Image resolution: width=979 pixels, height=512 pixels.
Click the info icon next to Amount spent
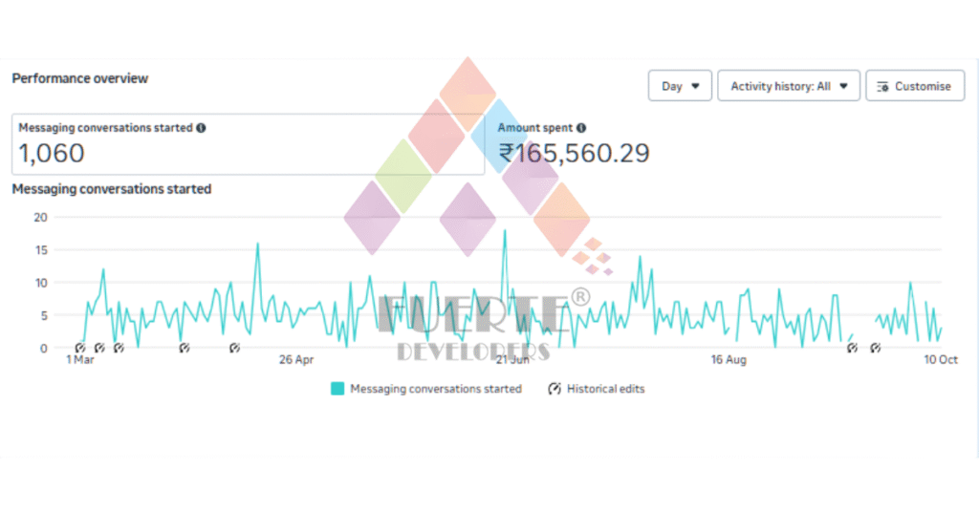click(x=581, y=127)
